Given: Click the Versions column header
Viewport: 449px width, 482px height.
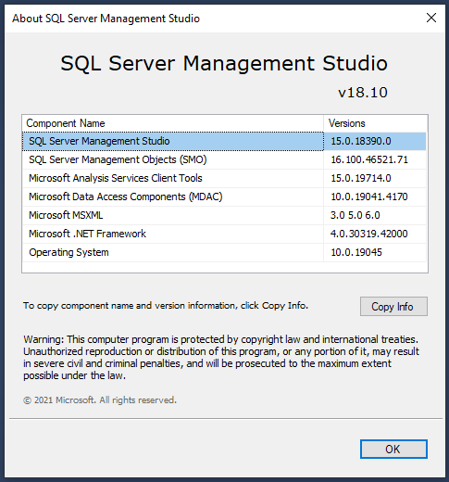Looking at the screenshot, I should point(375,123).
